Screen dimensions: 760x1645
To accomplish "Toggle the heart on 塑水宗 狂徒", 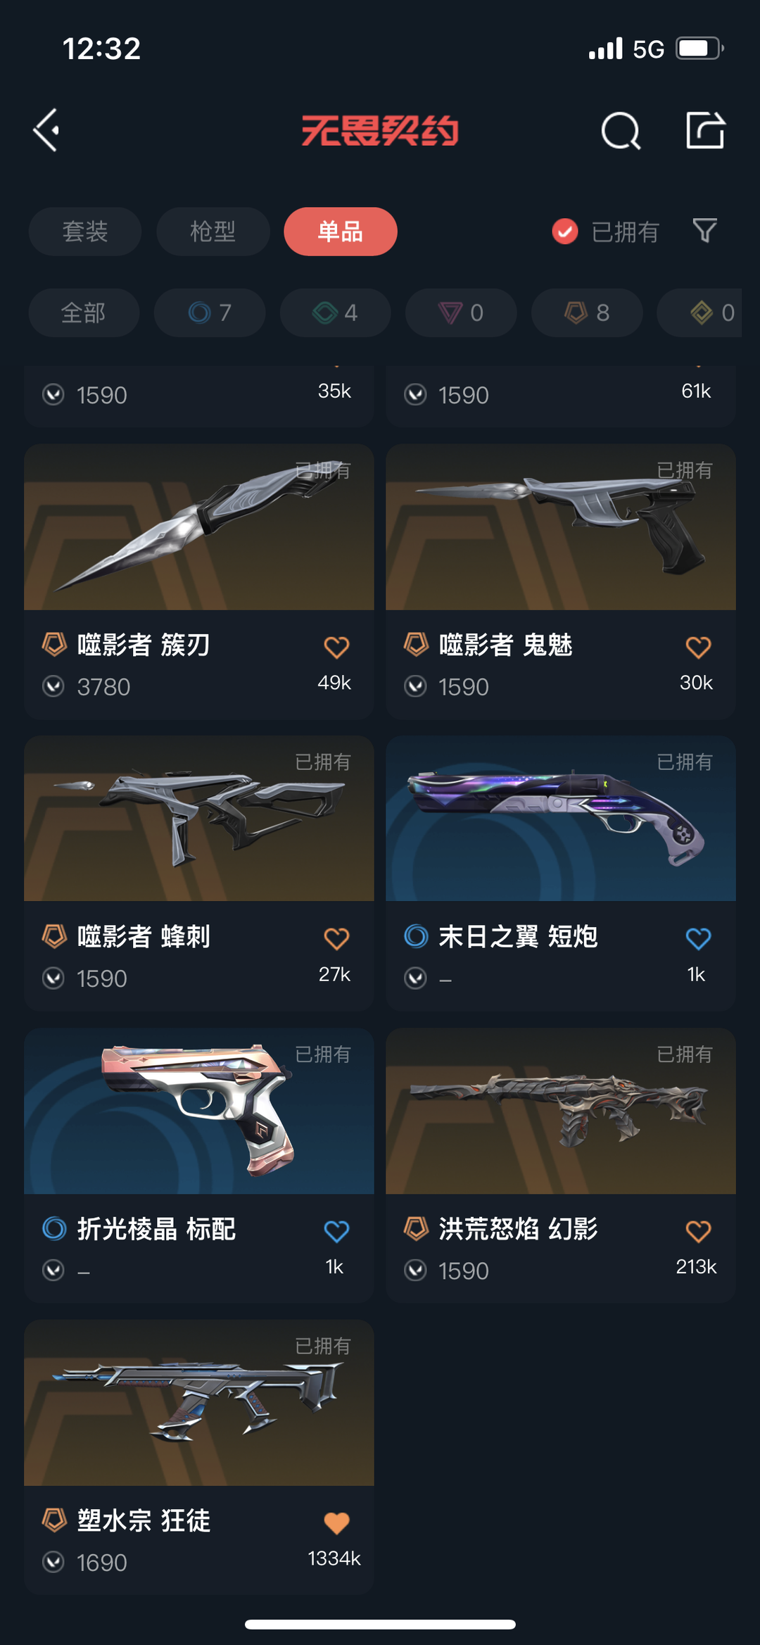I will pos(336,1523).
